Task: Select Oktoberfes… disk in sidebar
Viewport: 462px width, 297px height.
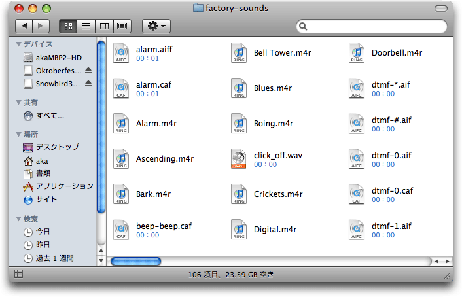Action: point(52,71)
